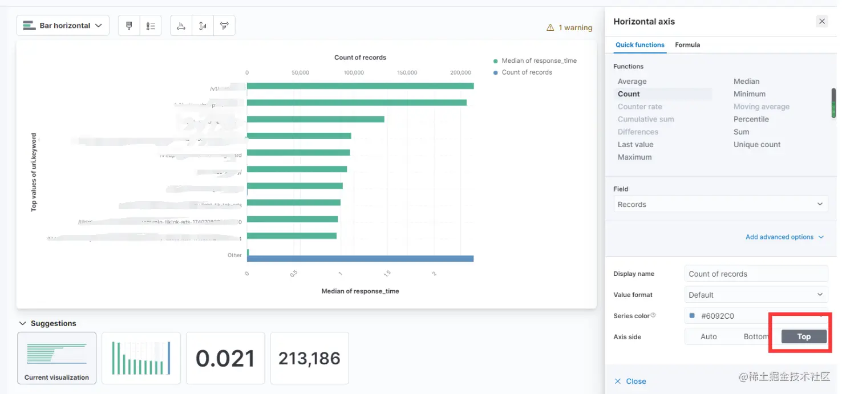Open the legend settings icon
This screenshot has height=394, width=842.
tap(151, 26)
